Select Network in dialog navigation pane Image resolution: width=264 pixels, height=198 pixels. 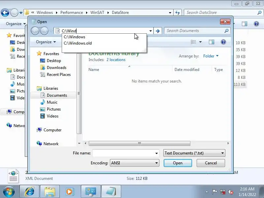click(x=51, y=144)
